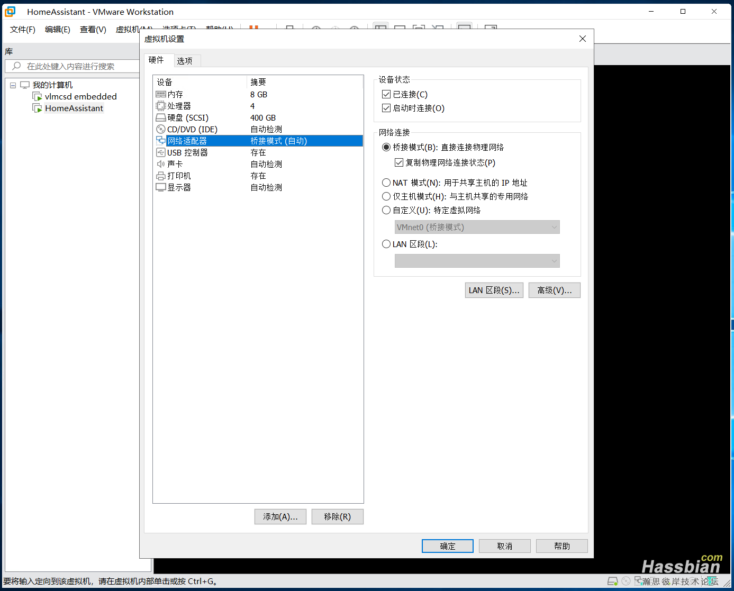
Task: Select 桥接模式(B) radio button
Action: click(x=386, y=147)
